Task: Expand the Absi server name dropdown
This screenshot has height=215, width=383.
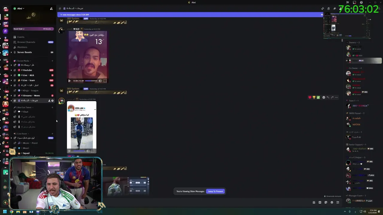Action: (x=21, y=8)
